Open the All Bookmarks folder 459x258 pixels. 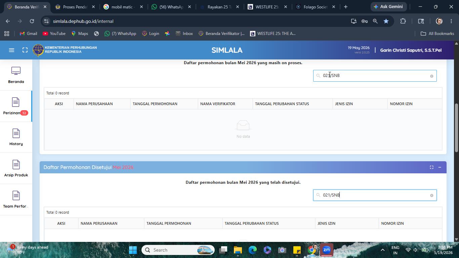click(x=437, y=34)
